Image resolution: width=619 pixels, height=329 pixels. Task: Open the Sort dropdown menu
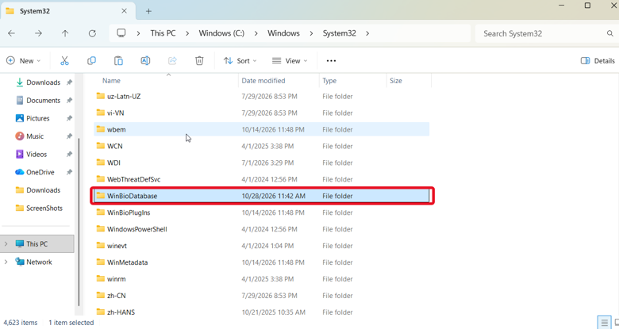click(240, 61)
